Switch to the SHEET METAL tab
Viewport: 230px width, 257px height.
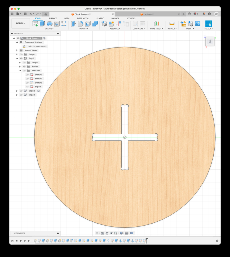[83, 18]
